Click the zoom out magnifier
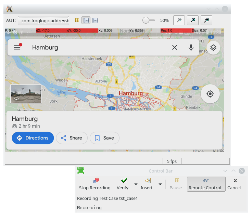Image resolution: width=252 pixels, height=216 pixels. (x=179, y=21)
